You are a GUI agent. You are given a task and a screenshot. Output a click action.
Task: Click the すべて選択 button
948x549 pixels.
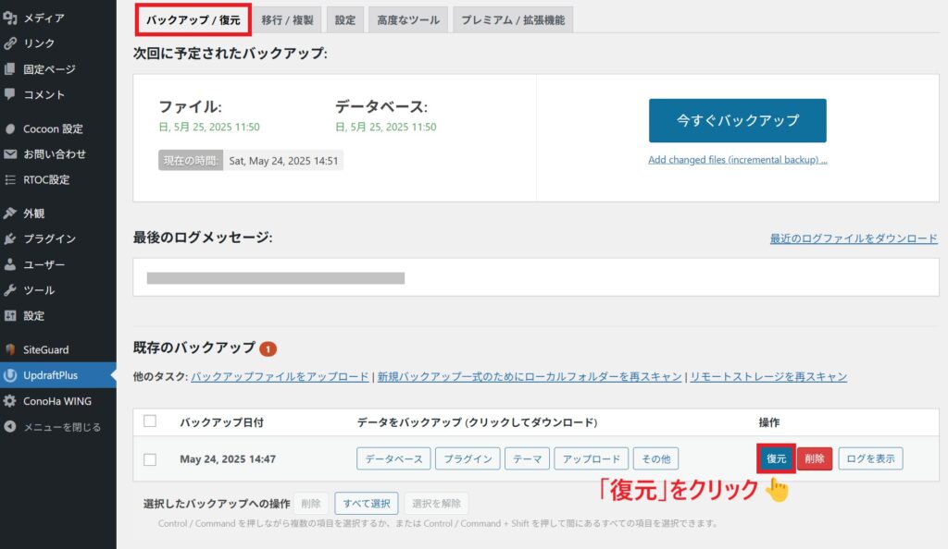(x=366, y=504)
